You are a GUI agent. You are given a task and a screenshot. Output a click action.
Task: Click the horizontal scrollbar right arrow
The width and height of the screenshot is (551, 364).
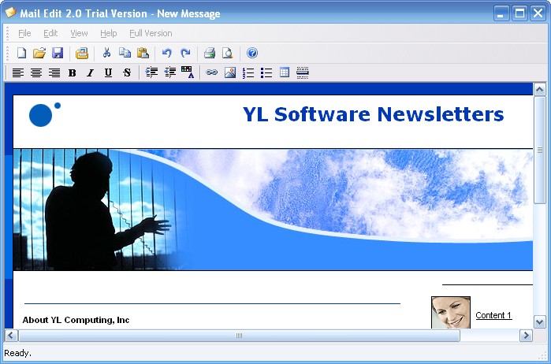click(526, 336)
